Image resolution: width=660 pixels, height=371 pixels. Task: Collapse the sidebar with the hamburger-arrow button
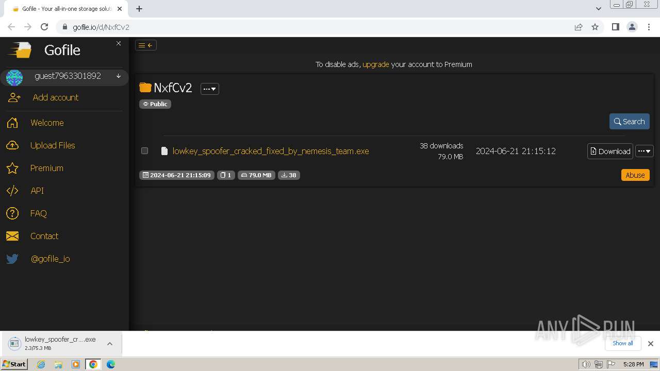point(146,45)
